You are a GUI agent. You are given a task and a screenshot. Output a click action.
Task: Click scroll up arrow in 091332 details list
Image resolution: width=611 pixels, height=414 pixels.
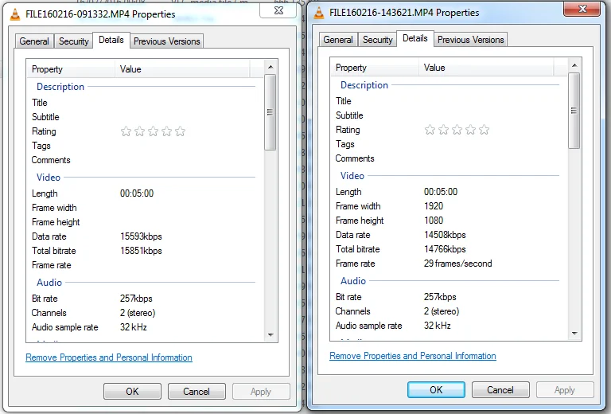pos(270,67)
